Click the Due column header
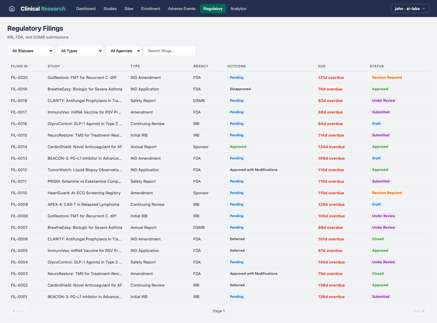Screen dimensions: 437x323 click(x=322, y=66)
